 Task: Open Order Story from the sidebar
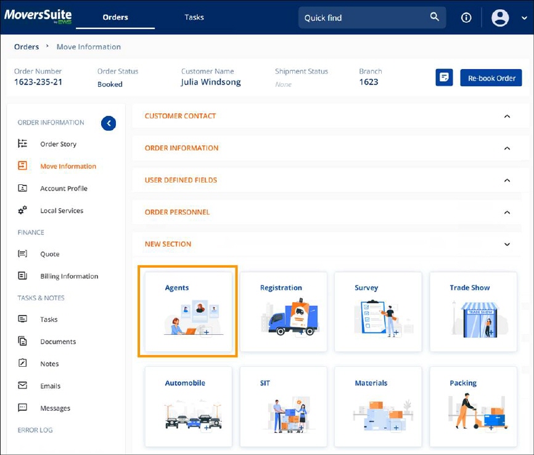click(58, 144)
